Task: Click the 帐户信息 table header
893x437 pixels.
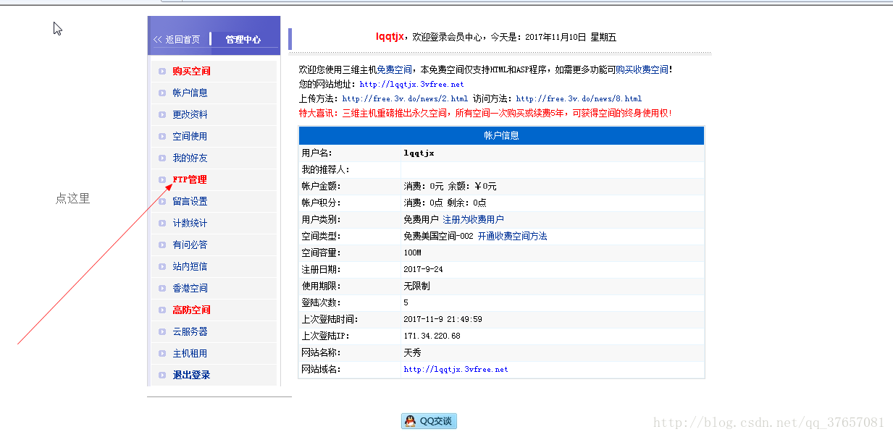Action: coord(501,135)
